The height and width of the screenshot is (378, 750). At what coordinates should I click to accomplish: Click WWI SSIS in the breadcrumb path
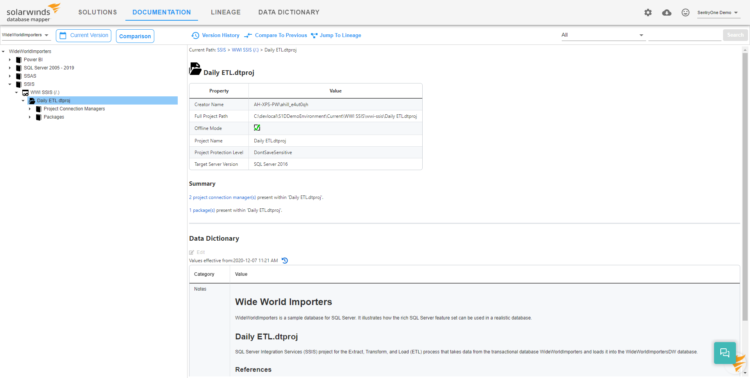(245, 50)
